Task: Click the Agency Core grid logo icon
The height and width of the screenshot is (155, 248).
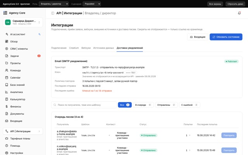Action: 5,13
